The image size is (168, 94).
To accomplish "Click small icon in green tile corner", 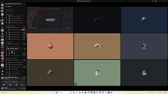I will click(76, 84).
